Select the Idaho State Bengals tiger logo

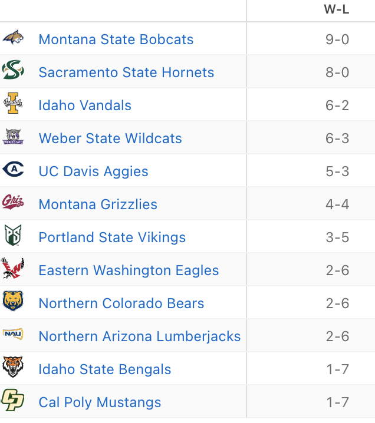[13, 368]
